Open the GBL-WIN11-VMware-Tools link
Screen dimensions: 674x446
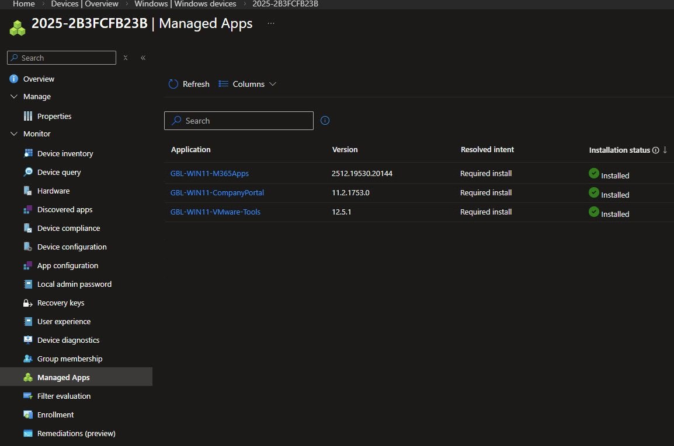(x=216, y=212)
